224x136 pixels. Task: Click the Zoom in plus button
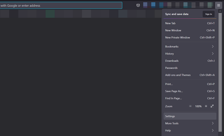[206, 106]
